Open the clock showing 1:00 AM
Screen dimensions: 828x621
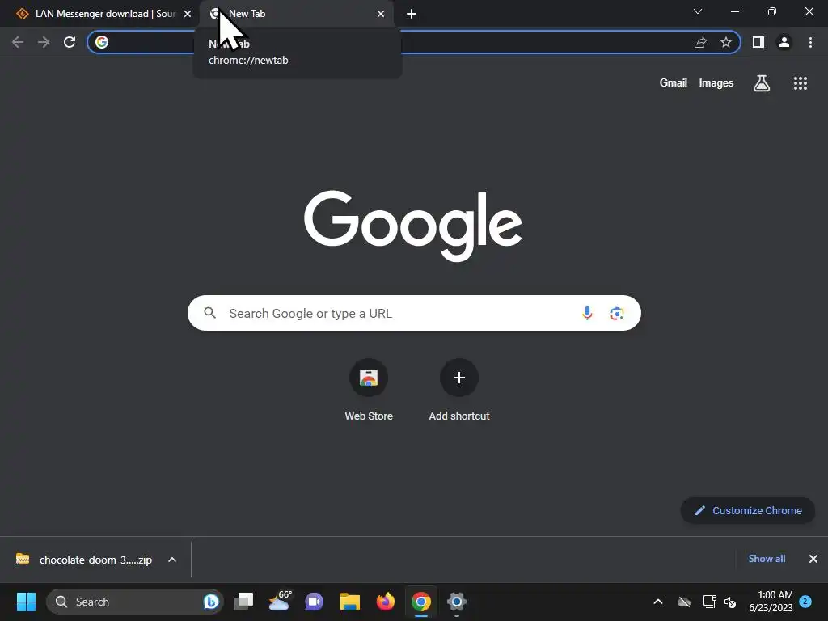pyautogui.click(x=771, y=602)
